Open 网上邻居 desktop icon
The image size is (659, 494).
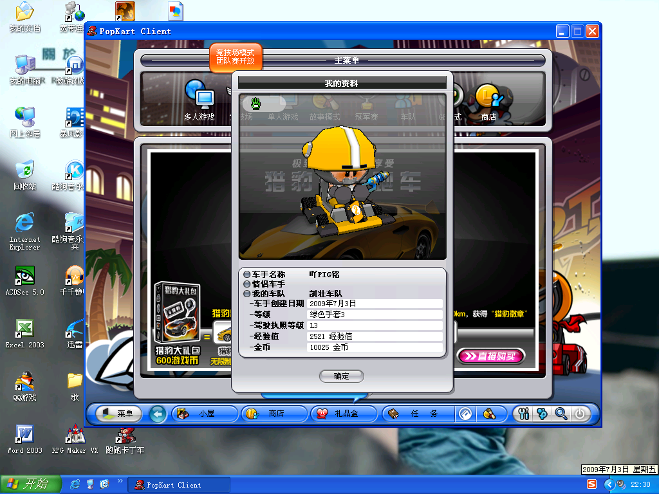click(x=25, y=122)
